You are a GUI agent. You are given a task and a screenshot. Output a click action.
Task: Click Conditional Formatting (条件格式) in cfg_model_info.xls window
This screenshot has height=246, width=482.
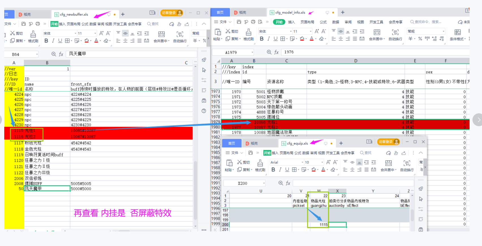(458, 35)
